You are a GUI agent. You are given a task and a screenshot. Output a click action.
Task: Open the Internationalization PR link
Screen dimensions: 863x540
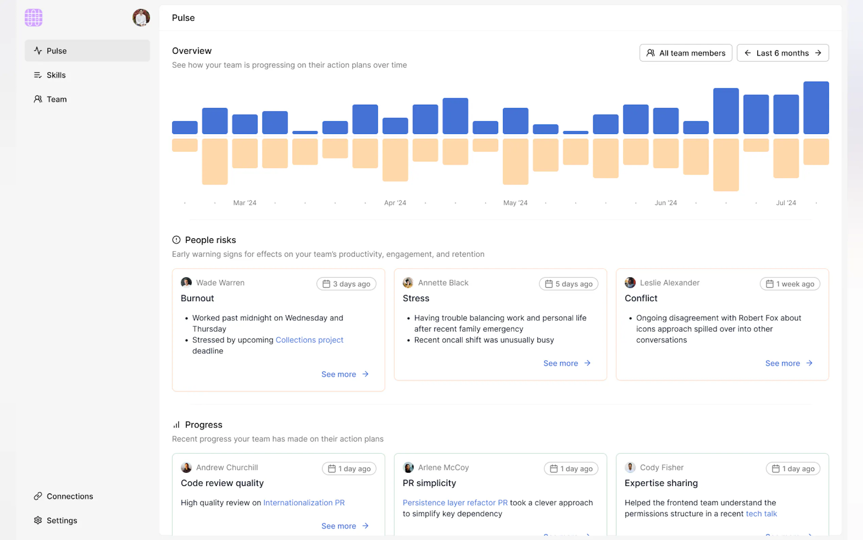(304, 503)
